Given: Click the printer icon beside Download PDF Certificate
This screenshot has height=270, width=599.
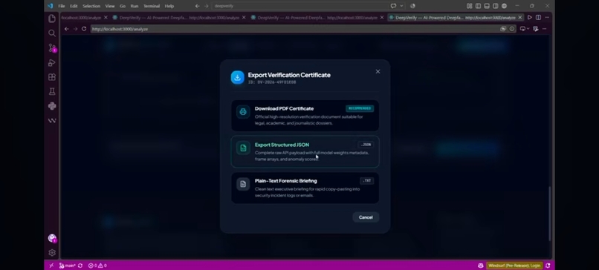Looking at the screenshot, I should click(243, 112).
